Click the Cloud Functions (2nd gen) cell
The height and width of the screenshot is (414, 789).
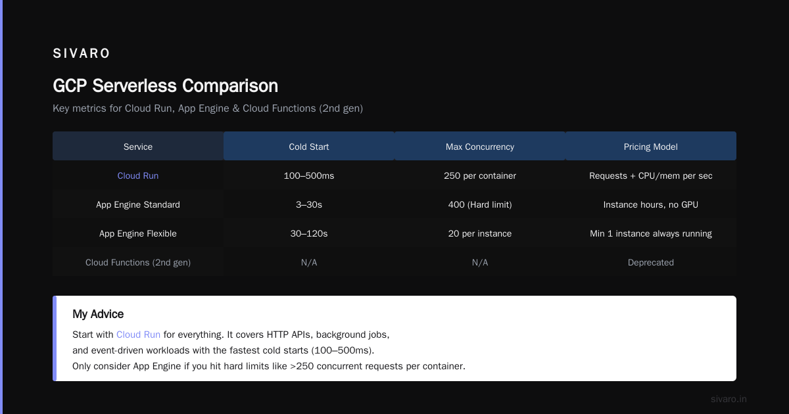pyautogui.click(x=138, y=262)
